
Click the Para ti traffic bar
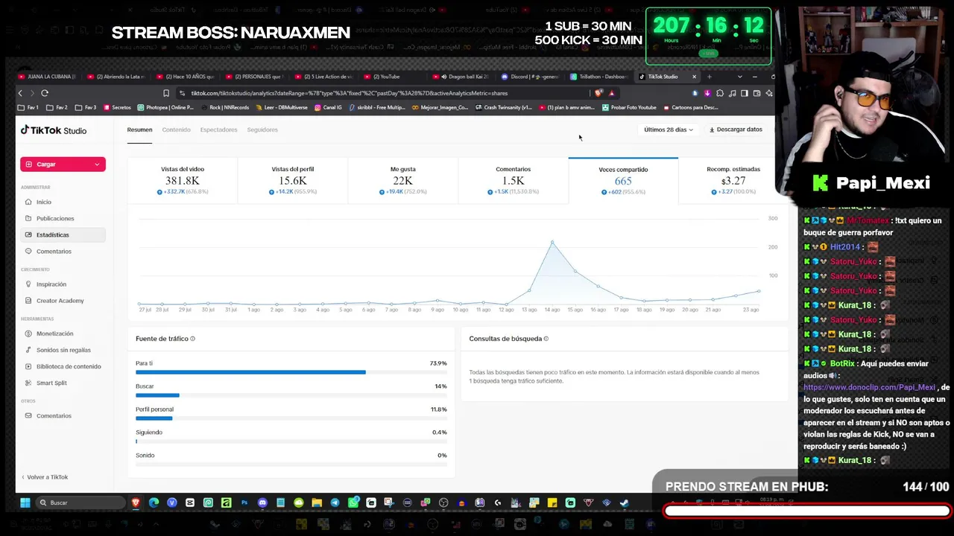pyautogui.click(x=291, y=372)
